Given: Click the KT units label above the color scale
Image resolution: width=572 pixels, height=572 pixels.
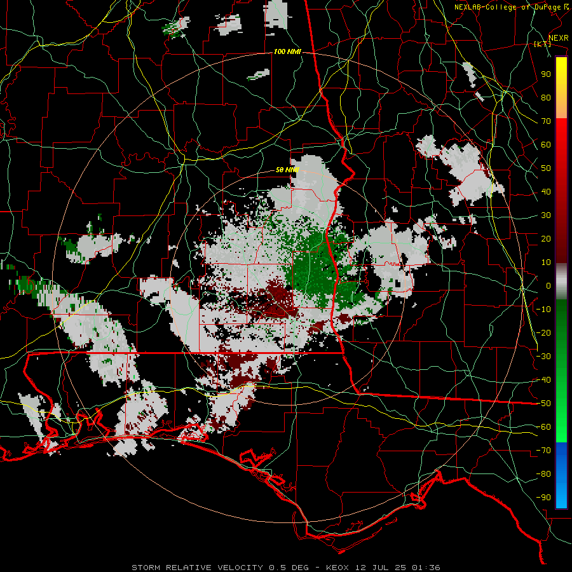Looking at the screenshot, I should coord(543,44).
